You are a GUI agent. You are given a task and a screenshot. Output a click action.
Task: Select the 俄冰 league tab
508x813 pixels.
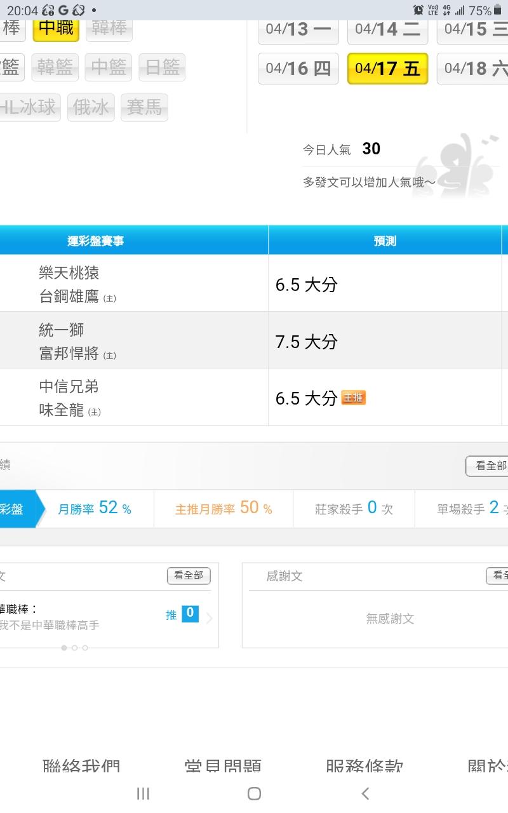coord(91,107)
